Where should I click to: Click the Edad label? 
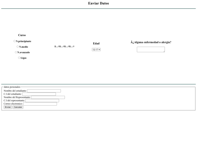[96, 43]
